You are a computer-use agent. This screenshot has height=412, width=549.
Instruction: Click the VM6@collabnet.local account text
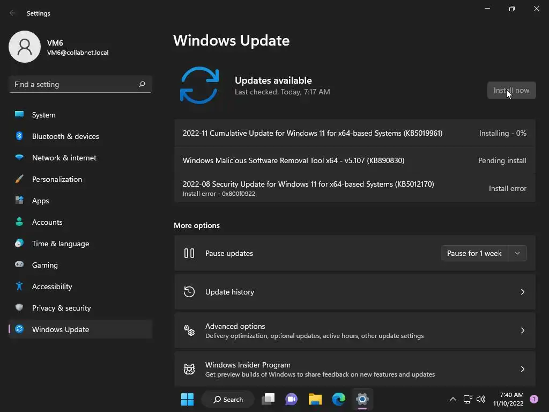(78, 53)
